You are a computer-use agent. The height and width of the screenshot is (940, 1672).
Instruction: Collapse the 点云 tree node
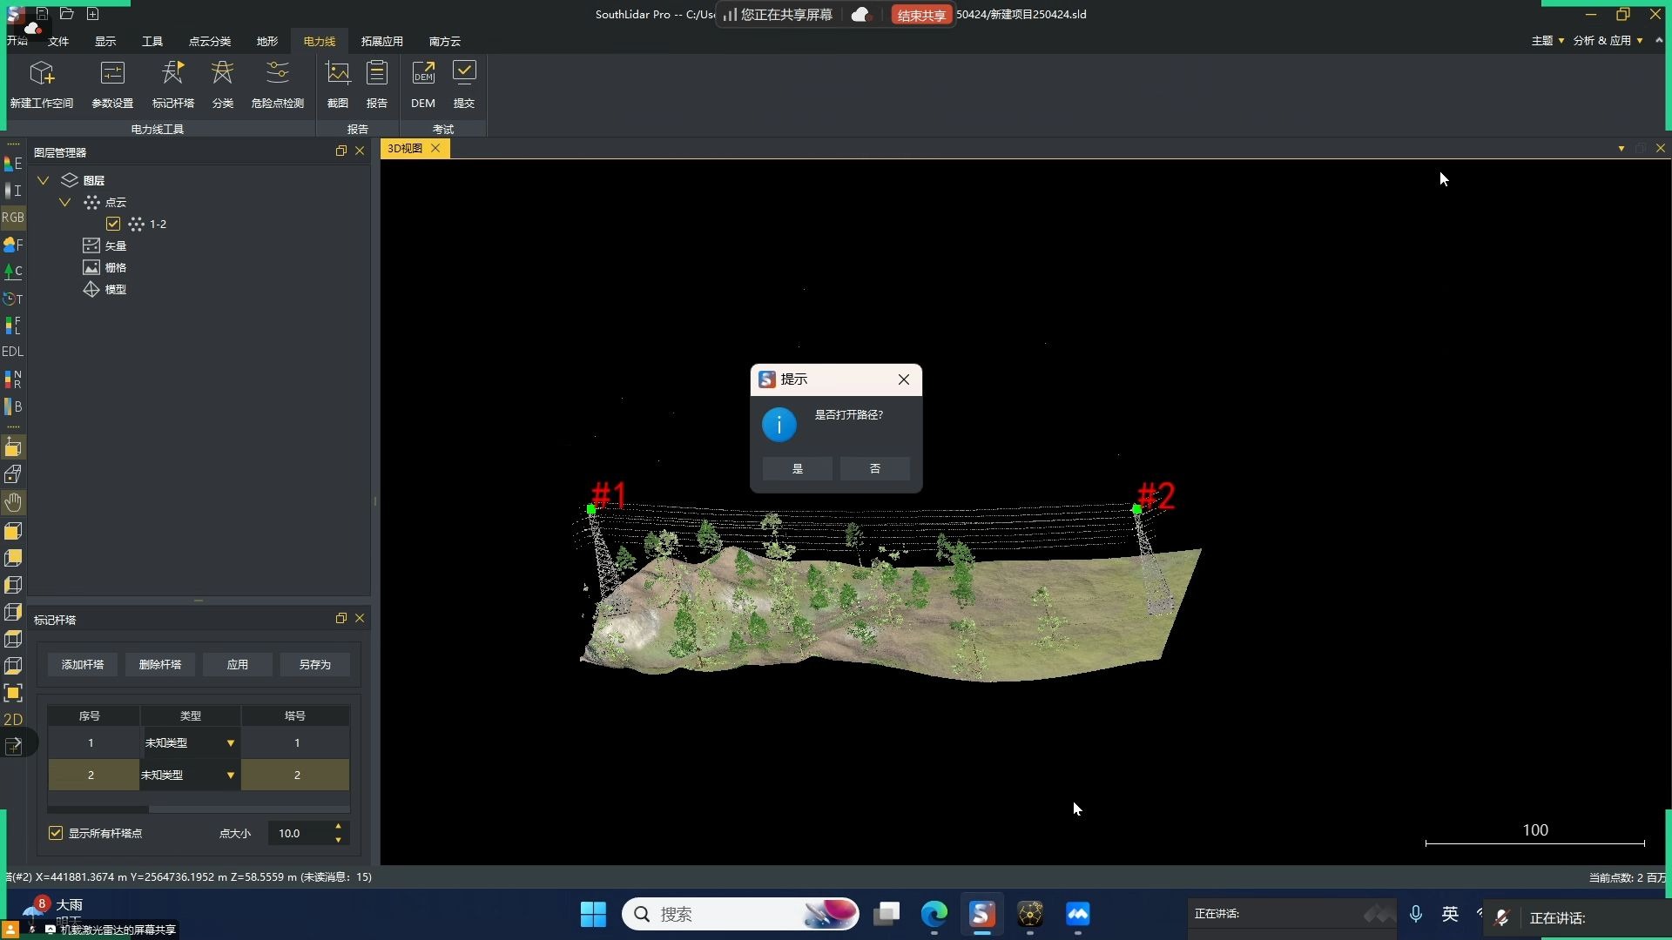(x=64, y=202)
